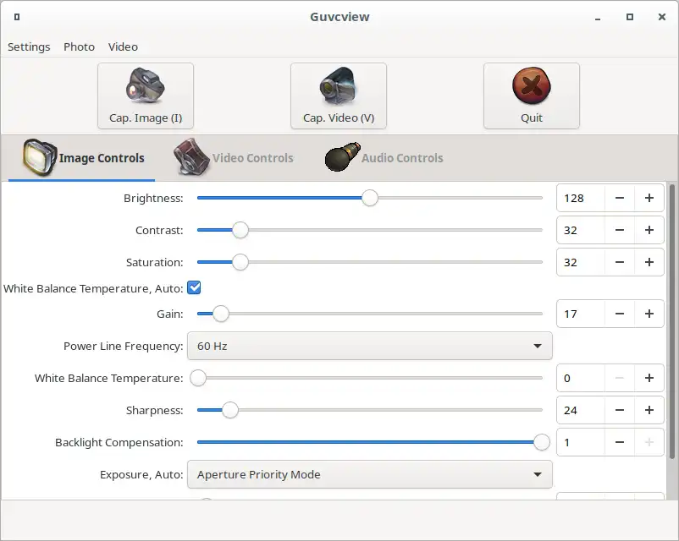Maximize the Guvcview window
Screen dimensions: 679x541
coord(630,17)
